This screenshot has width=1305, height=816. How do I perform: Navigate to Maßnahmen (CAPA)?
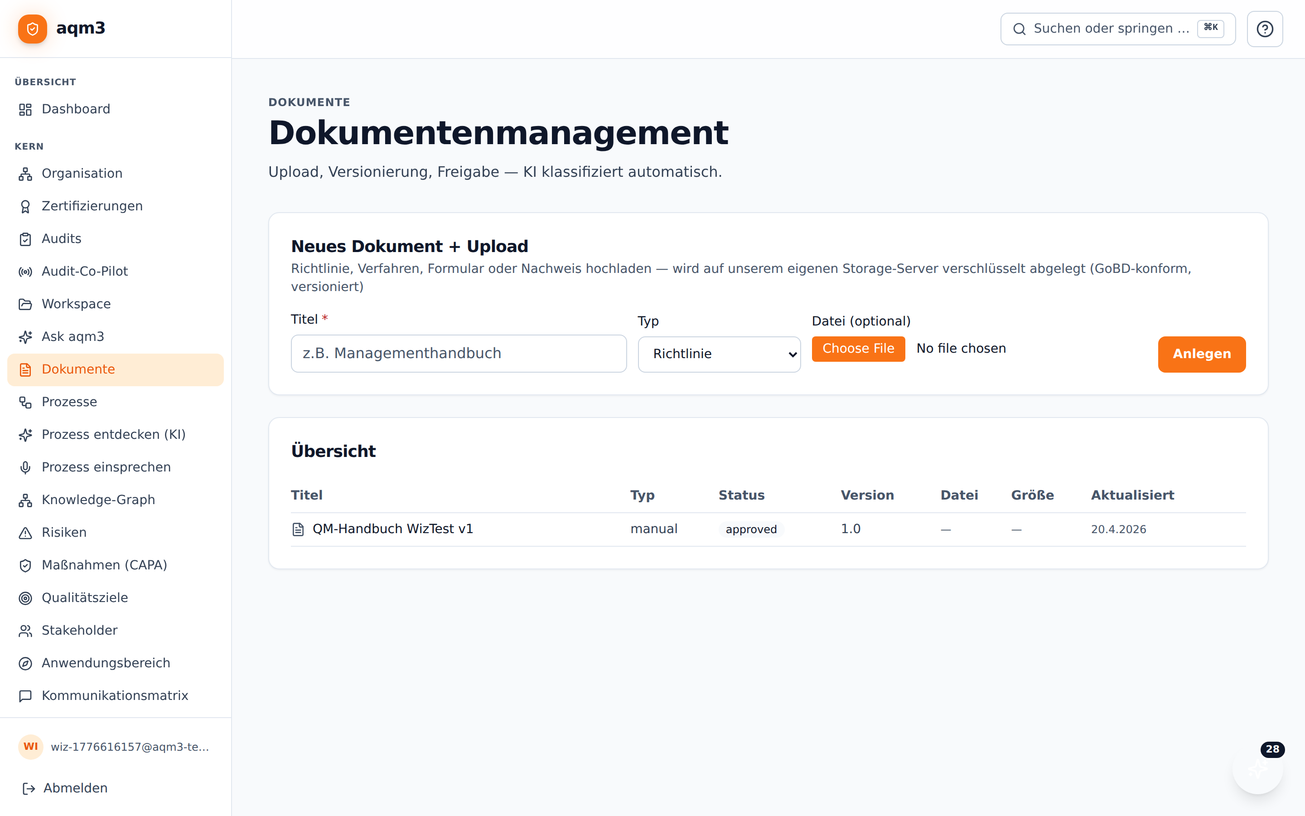116,566
